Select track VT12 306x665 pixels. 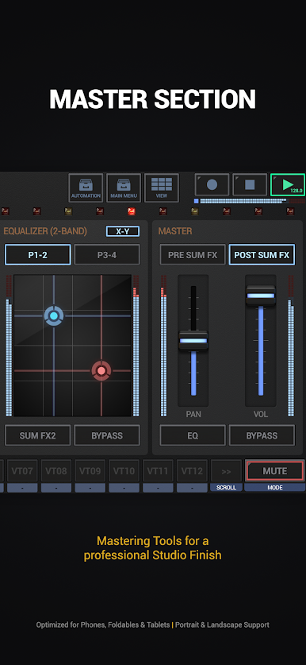192,471
